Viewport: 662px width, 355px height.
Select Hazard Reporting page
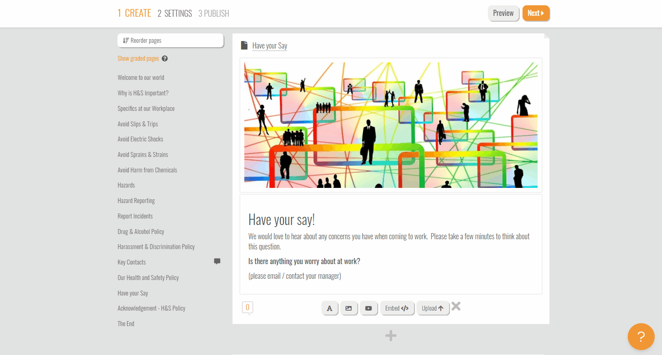[x=136, y=201]
